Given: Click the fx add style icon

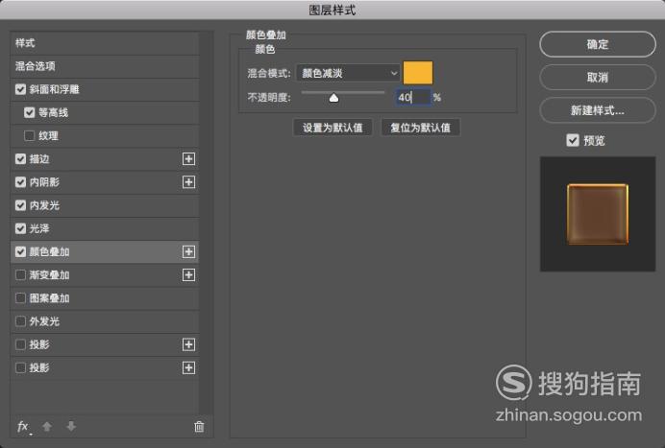Looking at the screenshot, I should point(23,426).
